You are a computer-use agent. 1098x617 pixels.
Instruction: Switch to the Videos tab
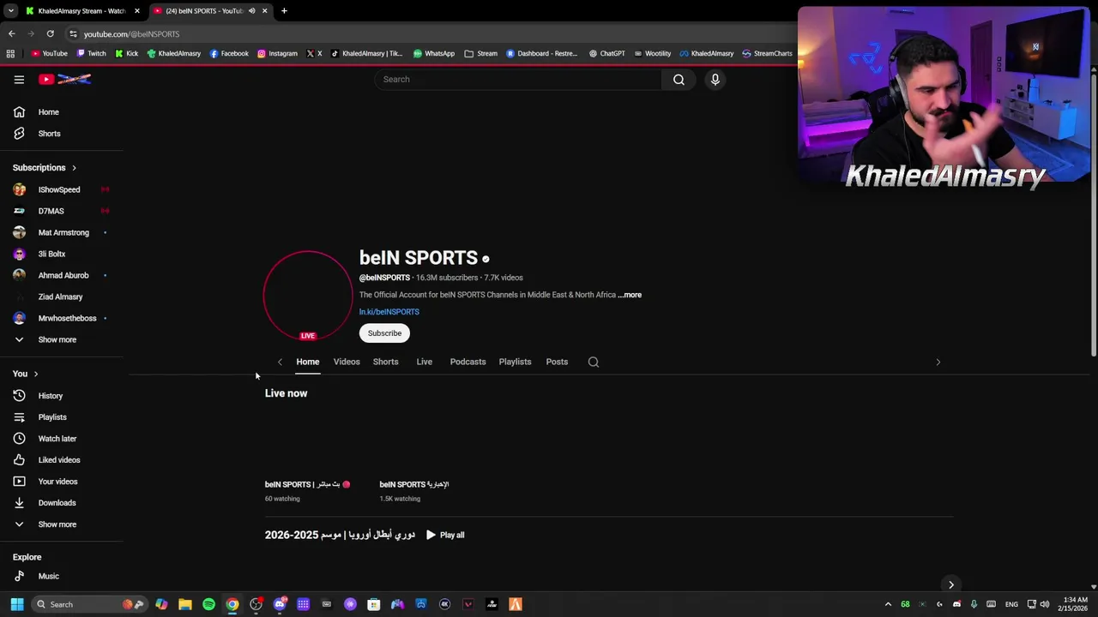point(347,362)
